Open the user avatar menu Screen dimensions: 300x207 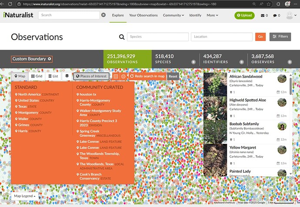pos(291,15)
